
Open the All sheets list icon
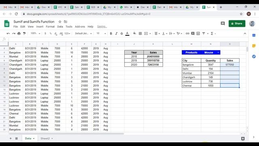(x=17, y=138)
